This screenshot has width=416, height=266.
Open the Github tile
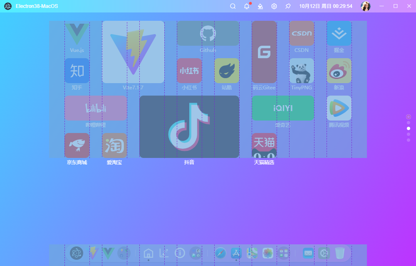[x=208, y=33]
